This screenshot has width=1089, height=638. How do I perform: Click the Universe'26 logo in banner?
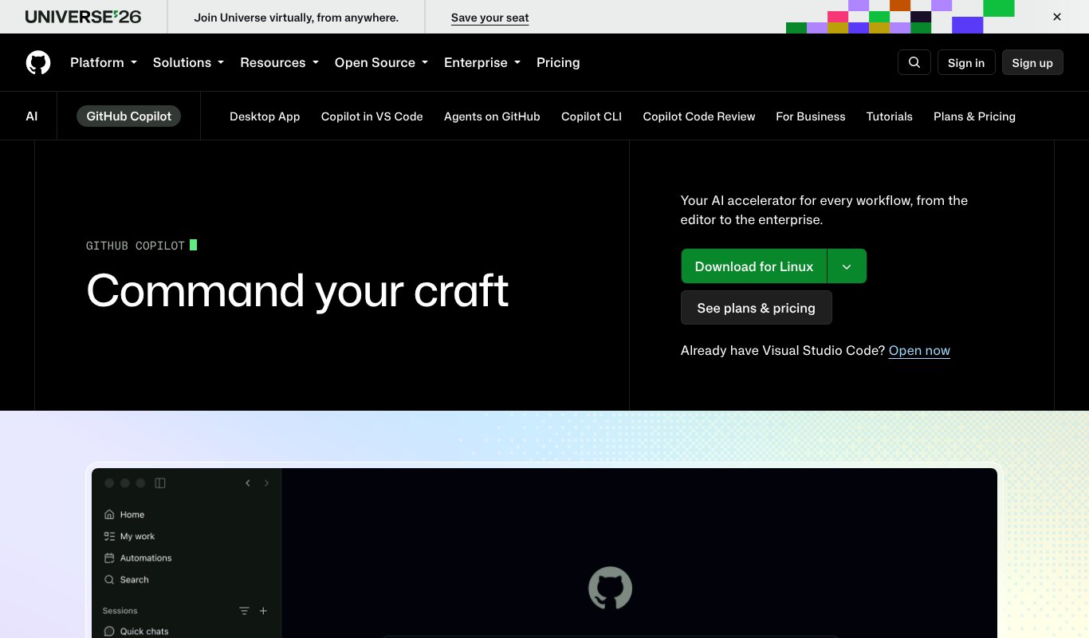(83, 17)
